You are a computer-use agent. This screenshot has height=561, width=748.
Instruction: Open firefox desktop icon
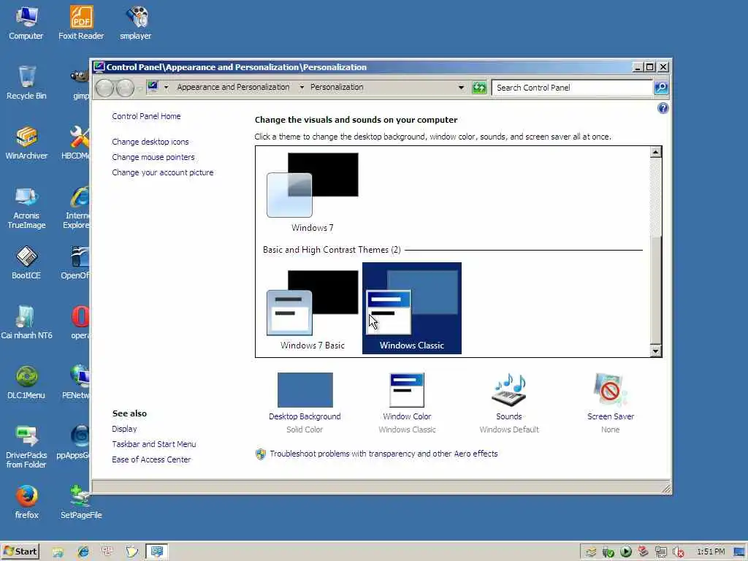26,503
